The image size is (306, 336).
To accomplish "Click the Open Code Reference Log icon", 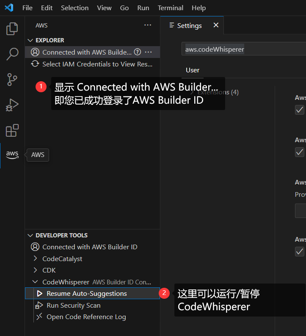I will [x=39, y=317].
